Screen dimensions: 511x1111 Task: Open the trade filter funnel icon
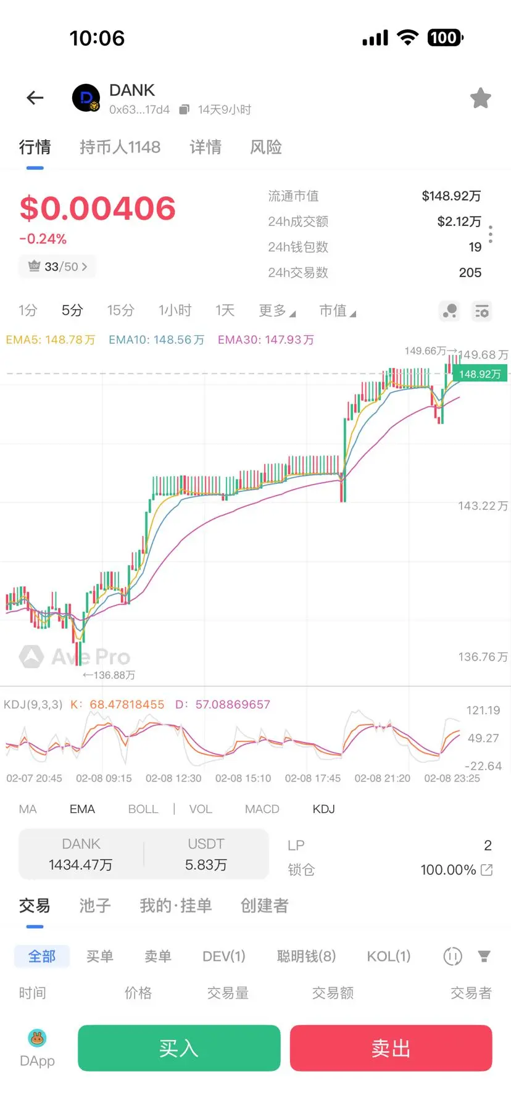[x=484, y=956]
